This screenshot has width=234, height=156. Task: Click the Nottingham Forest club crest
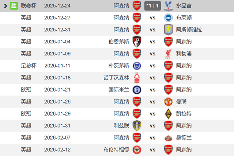[x=137, y=78]
